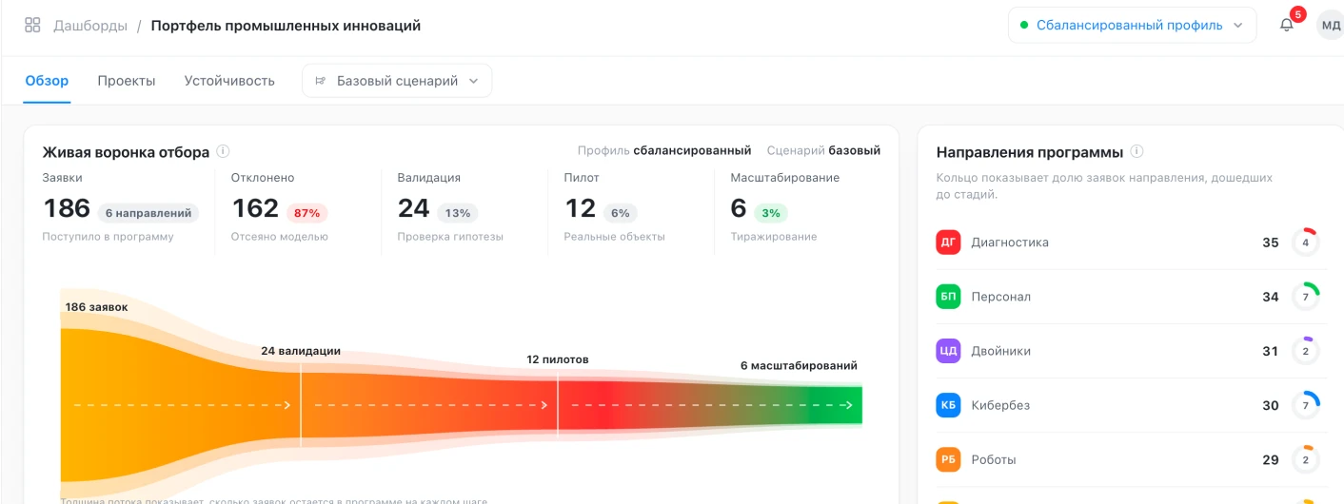The height and width of the screenshot is (504, 1344).
Task: Switch to the Устойчивость tab
Action: [x=229, y=81]
